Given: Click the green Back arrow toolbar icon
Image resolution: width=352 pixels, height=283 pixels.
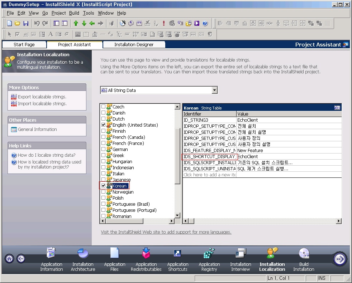Looking at the screenshot, I should click(x=92, y=23).
